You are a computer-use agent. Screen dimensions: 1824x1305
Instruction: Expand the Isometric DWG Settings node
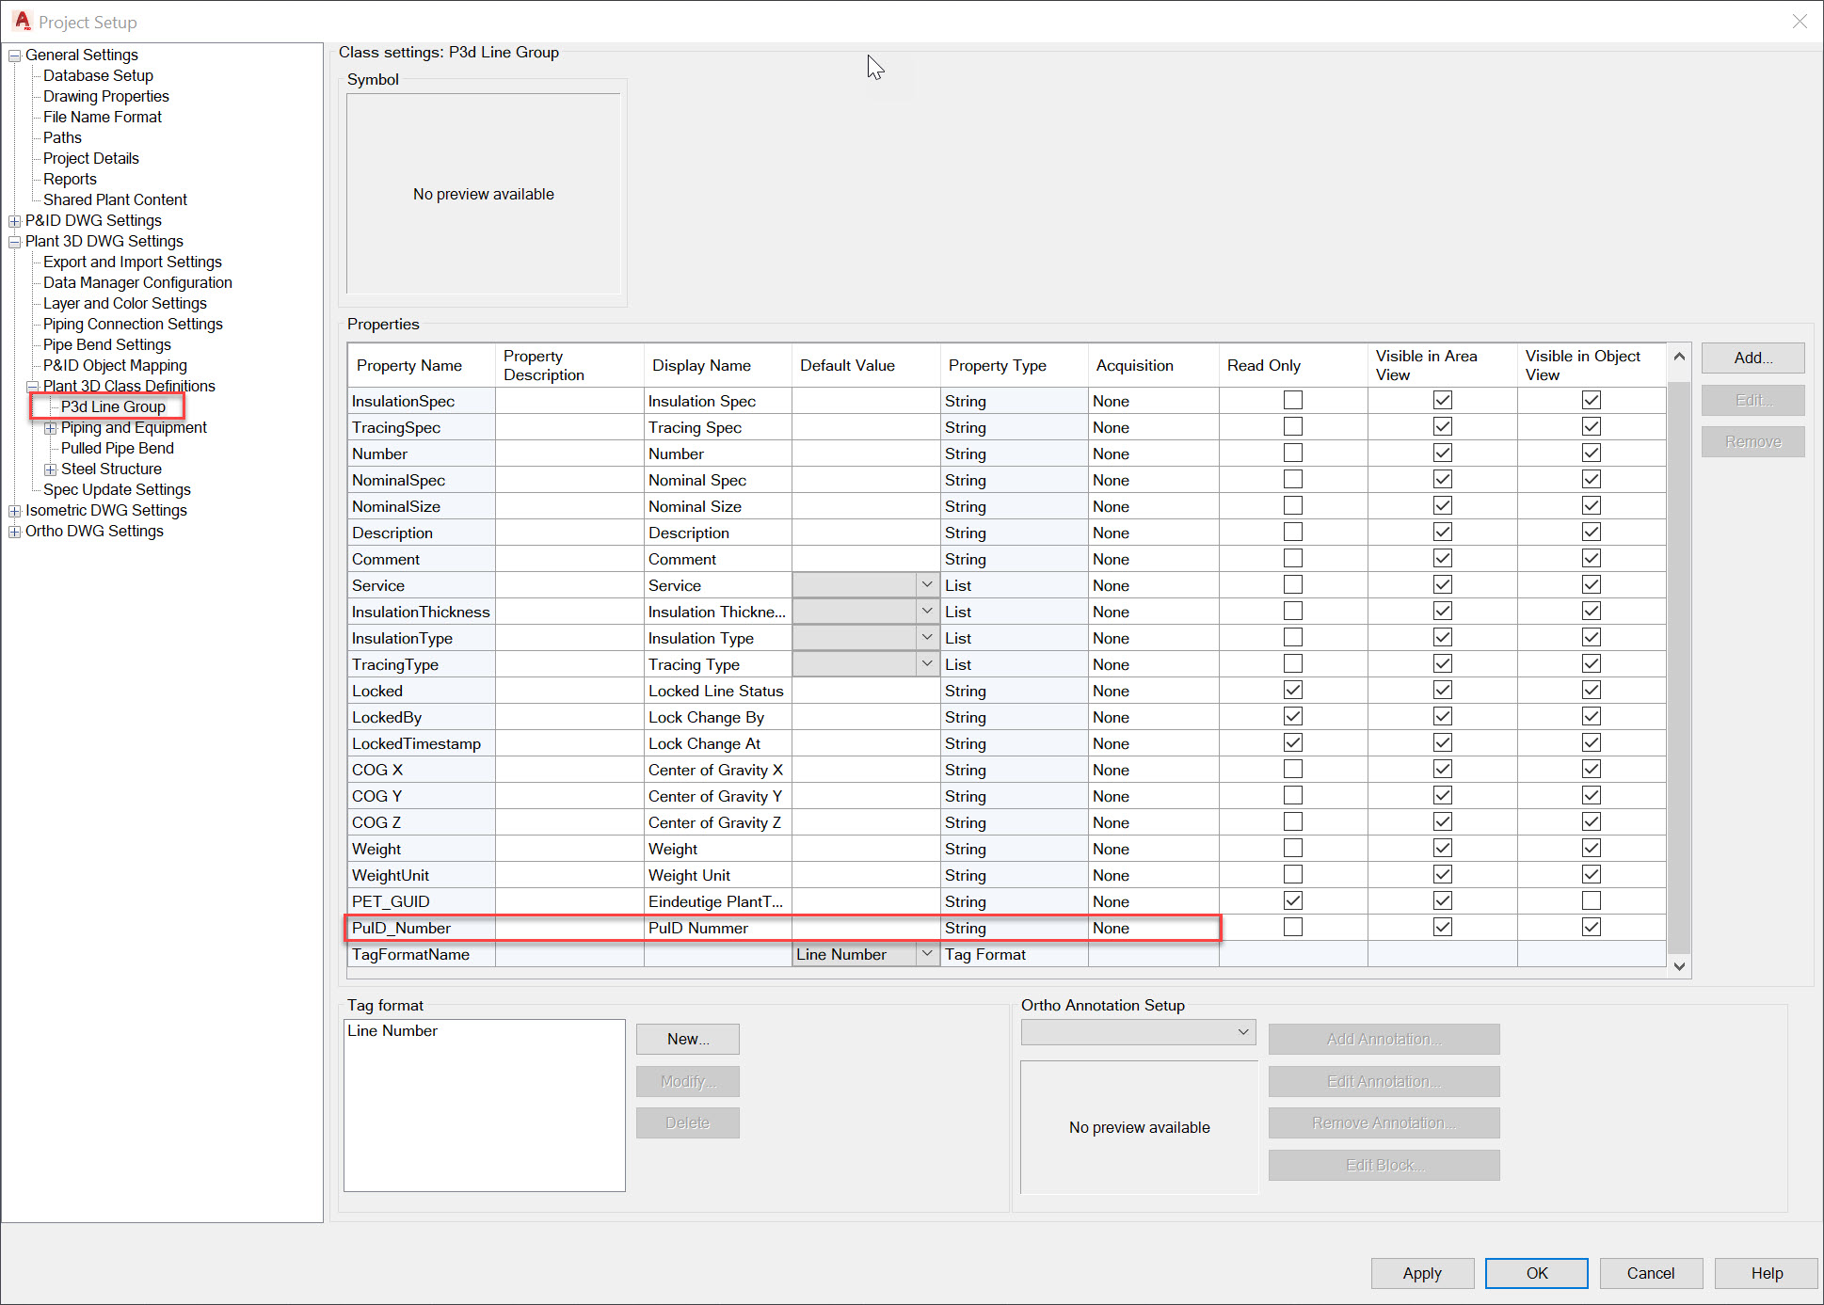(x=15, y=510)
